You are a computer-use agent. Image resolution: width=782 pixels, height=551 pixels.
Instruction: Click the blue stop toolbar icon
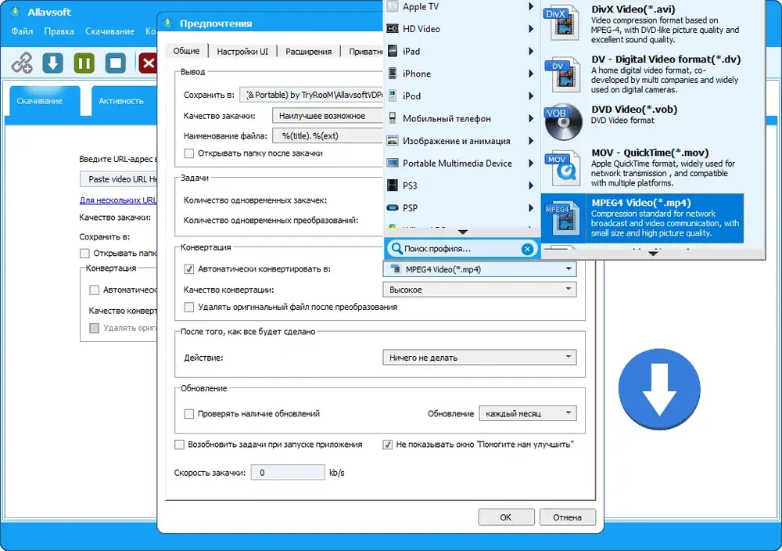pos(115,63)
